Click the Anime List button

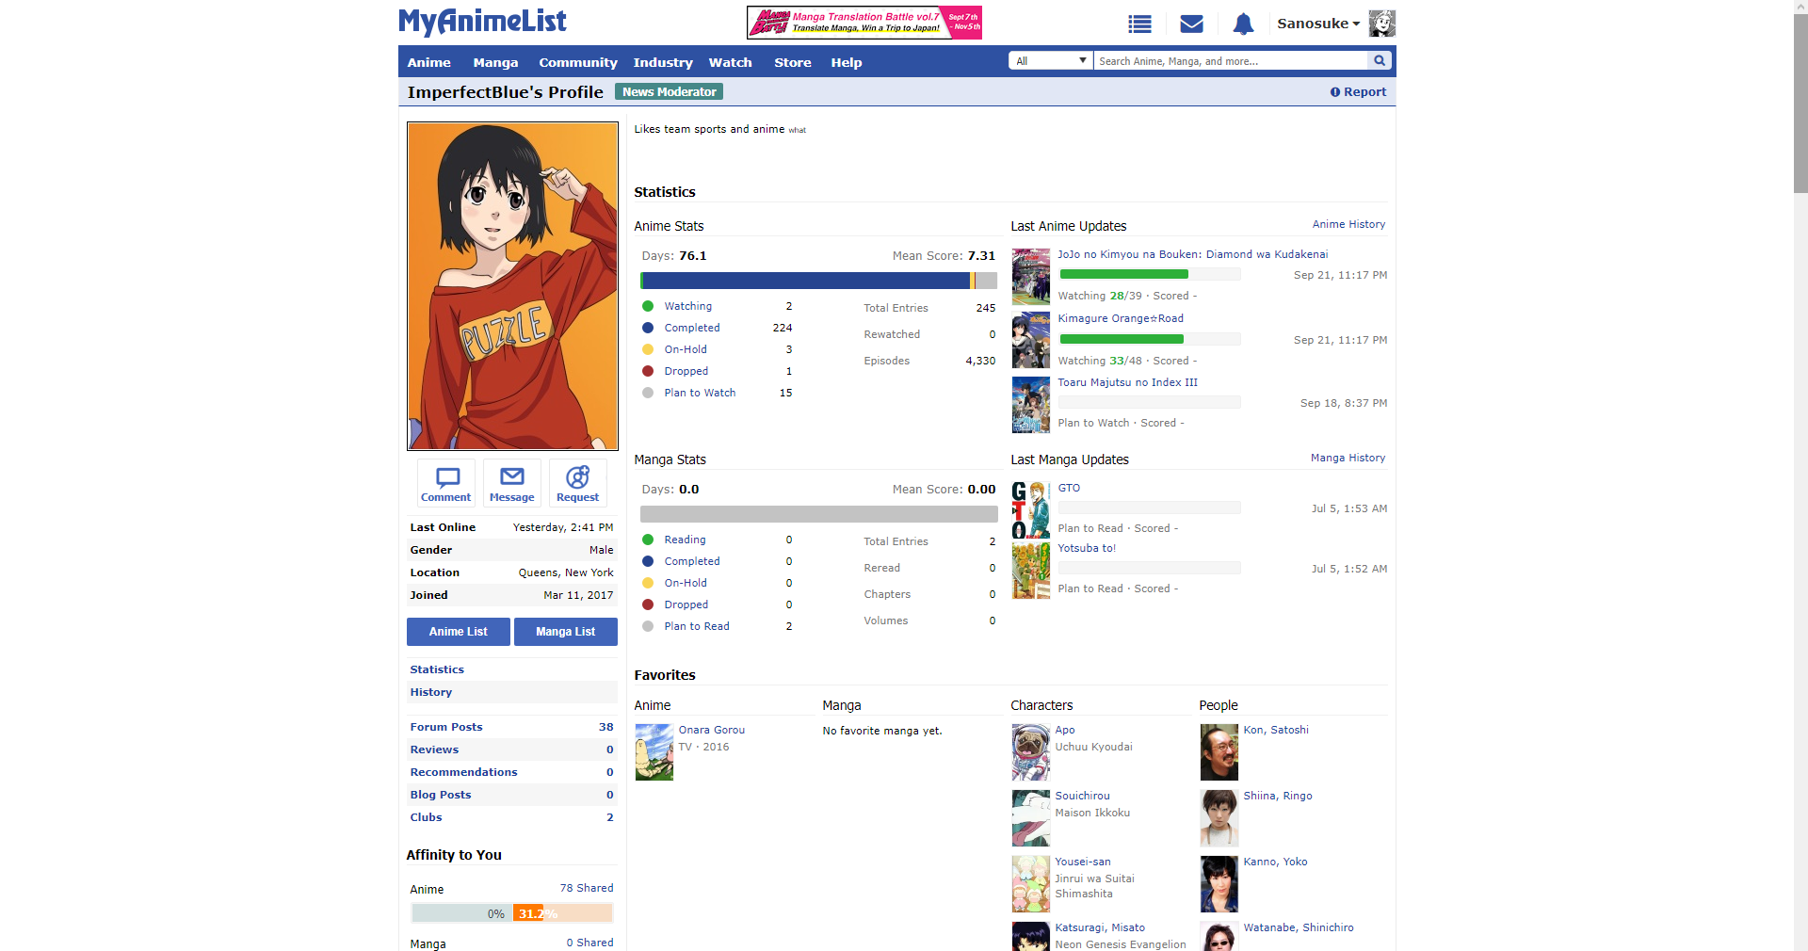click(458, 632)
